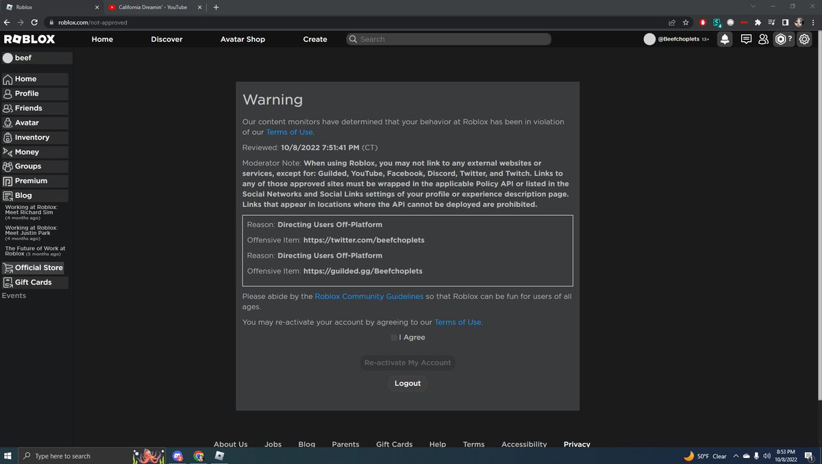Viewport: 822px width, 464px height.
Task: Open Money in the sidebar
Action: click(34, 151)
